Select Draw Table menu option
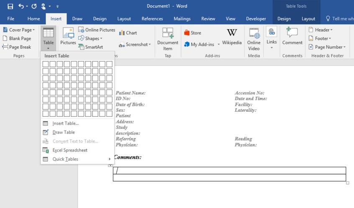Viewport: 354px width, 208px height. (x=64, y=132)
